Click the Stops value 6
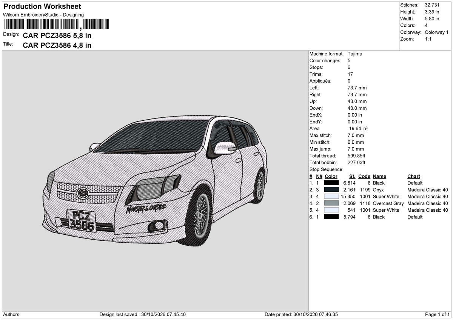Viewport: 453px width, 320px height. coord(349,67)
